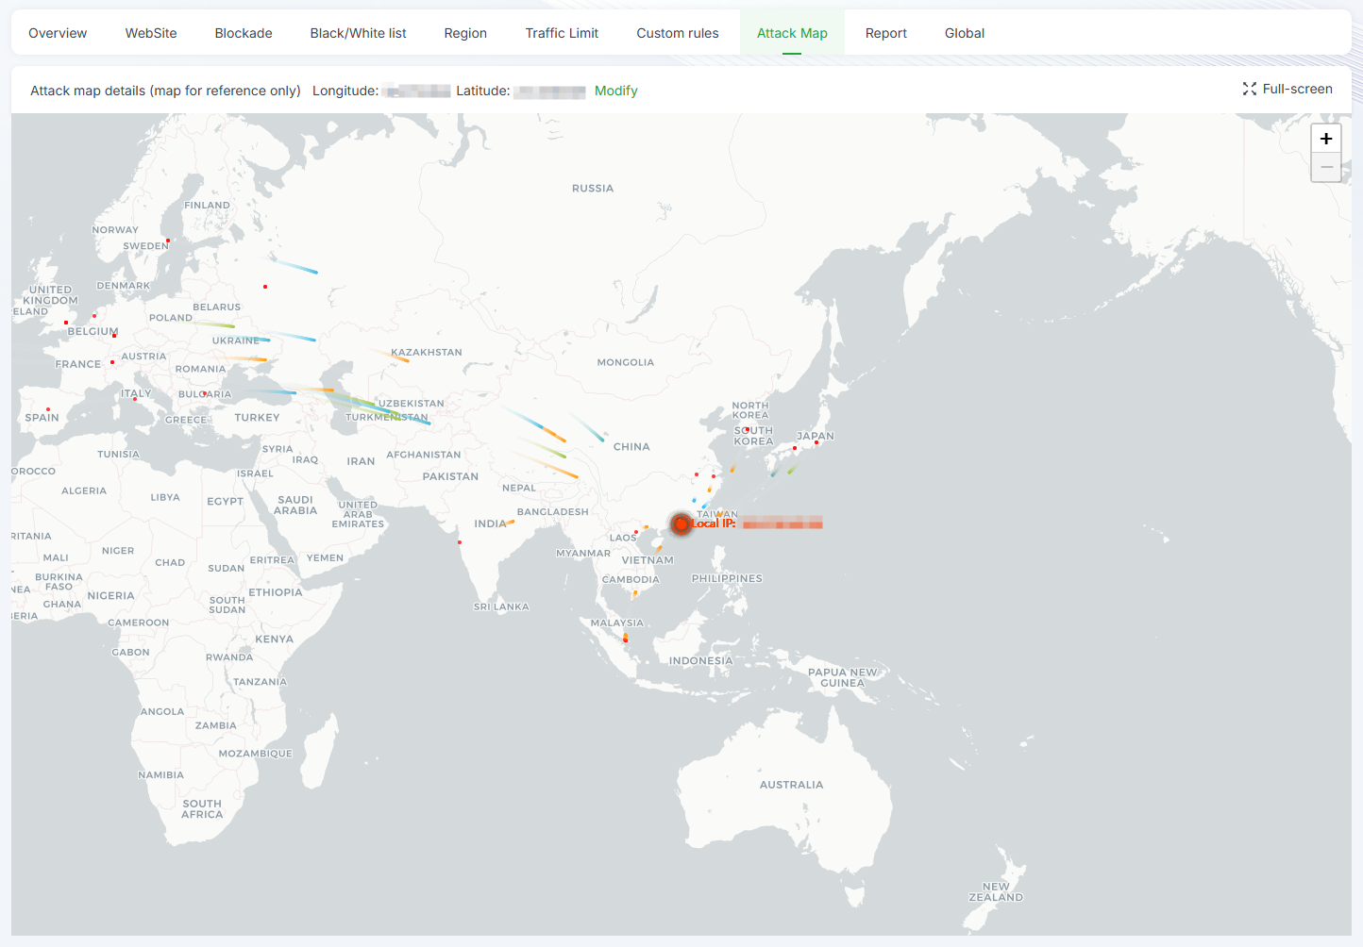This screenshot has height=947, width=1363.
Task: Open the Traffic Limit tab
Action: tap(562, 33)
